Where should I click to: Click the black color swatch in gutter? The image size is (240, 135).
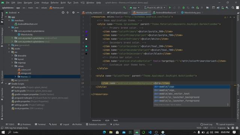[x=86, y=54]
